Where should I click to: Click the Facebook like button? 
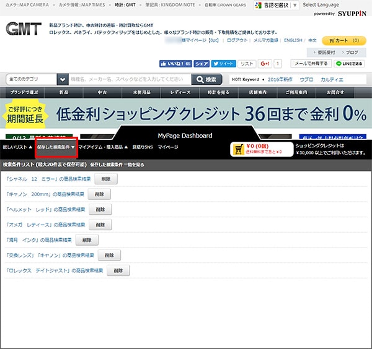click(x=175, y=64)
